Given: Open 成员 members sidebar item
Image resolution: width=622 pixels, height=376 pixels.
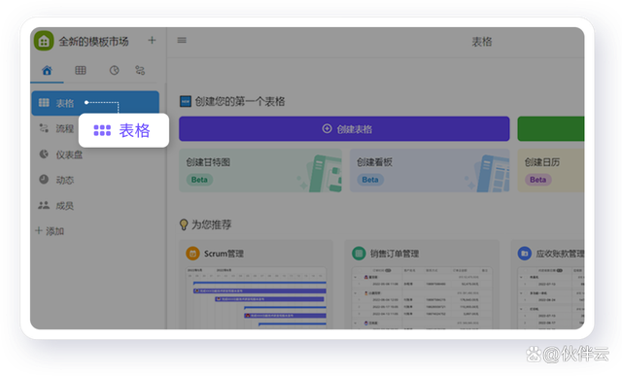Looking at the screenshot, I should click(56, 205).
